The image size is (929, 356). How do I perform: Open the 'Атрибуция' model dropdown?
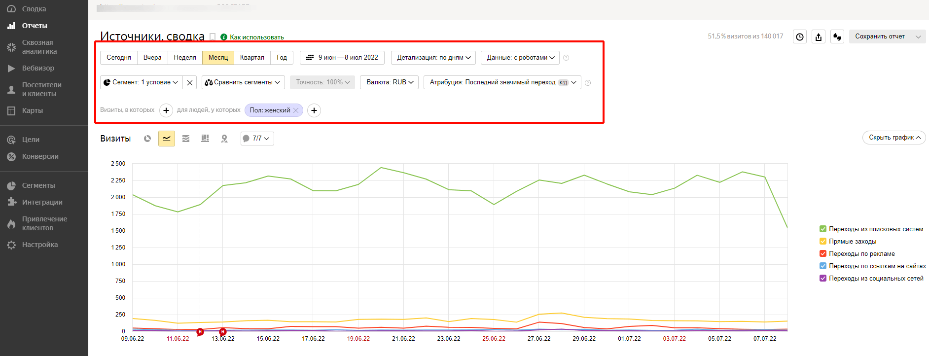click(502, 82)
